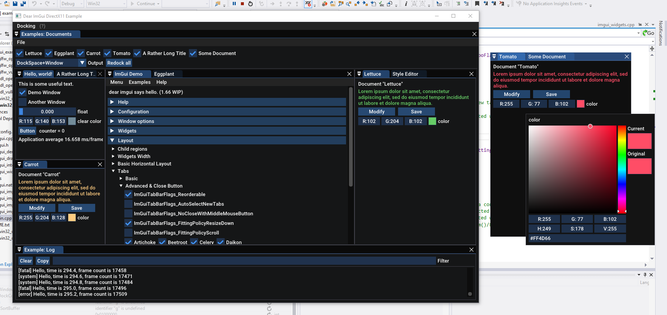Screen dimensions: 667x315
Task: Click the Original color swatch in picker
Action: [x=639, y=166]
